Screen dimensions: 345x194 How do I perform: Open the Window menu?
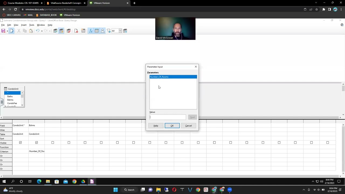(x=41, y=25)
